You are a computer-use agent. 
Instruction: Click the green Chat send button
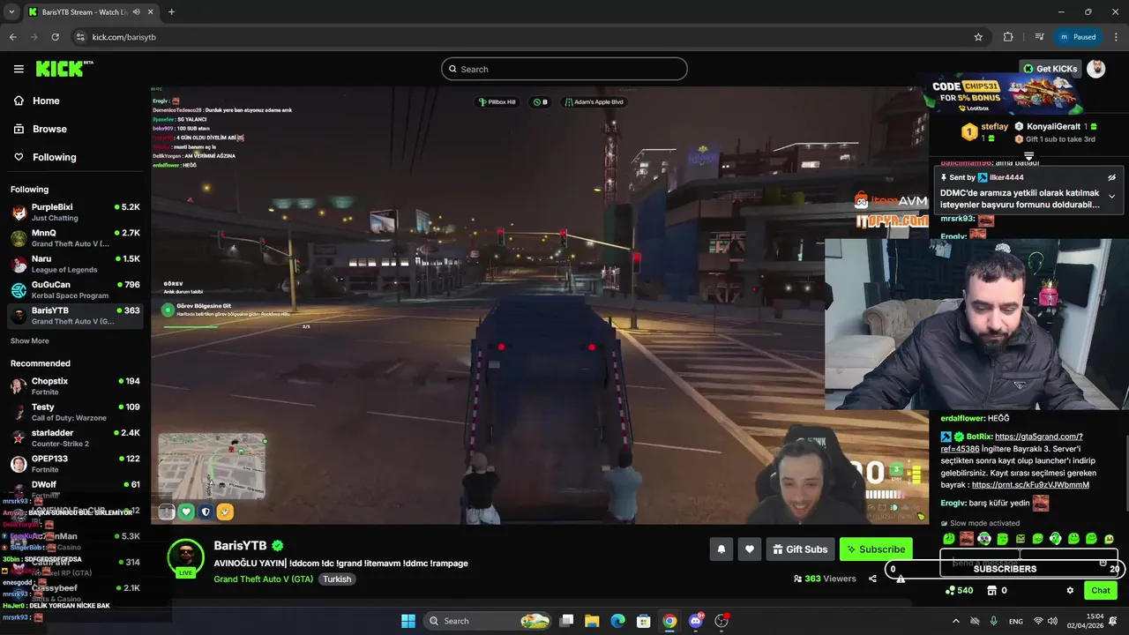(1101, 591)
